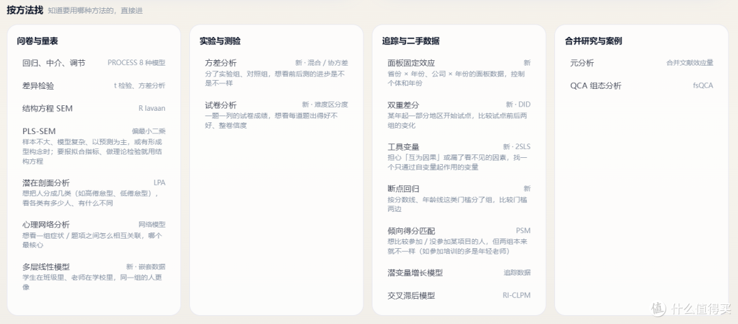Screen dimensions: 738x324
Task: Click the t 检验、方差分析 tag
Action: click(x=140, y=85)
